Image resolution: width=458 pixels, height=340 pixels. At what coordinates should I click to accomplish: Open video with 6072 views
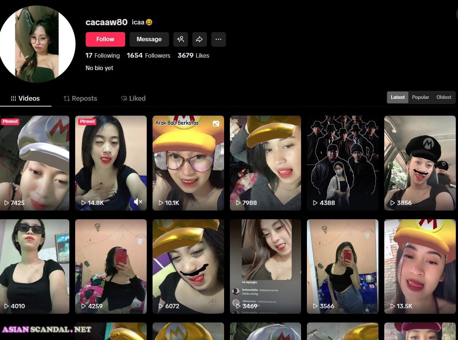click(188, 266)
